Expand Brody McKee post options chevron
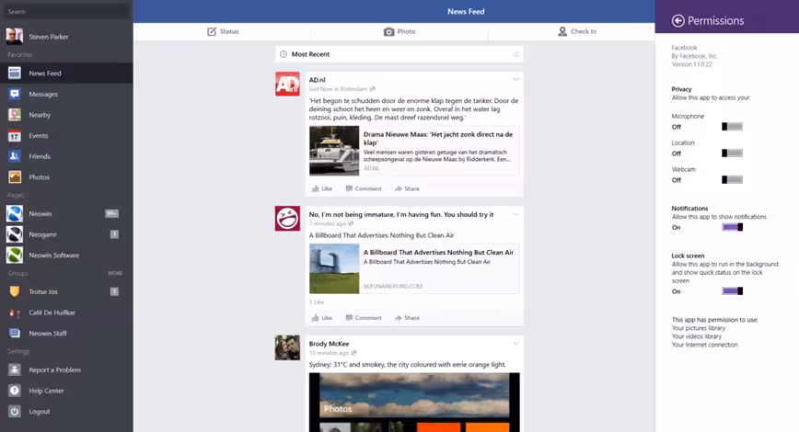This screenshot has height=432, width=799. [x=515, y=344]
